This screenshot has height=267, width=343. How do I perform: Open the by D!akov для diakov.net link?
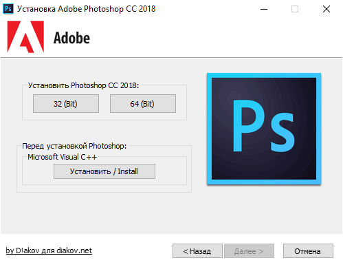coord(49,250)
